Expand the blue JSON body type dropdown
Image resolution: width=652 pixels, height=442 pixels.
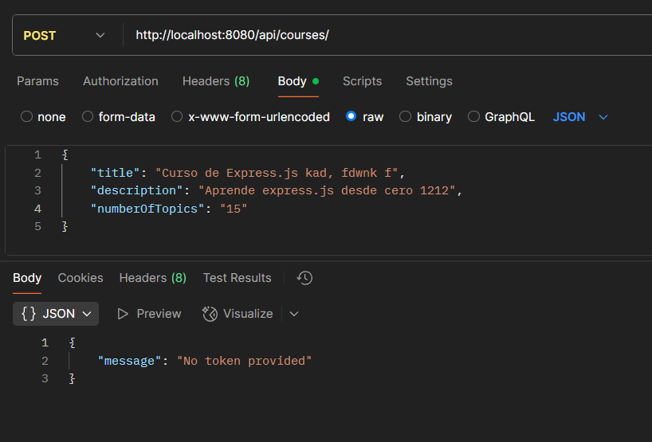(580, 117)
